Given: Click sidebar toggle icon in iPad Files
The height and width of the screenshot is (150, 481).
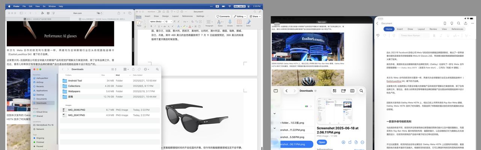Looking at the screenshot, I should (275, 91).
